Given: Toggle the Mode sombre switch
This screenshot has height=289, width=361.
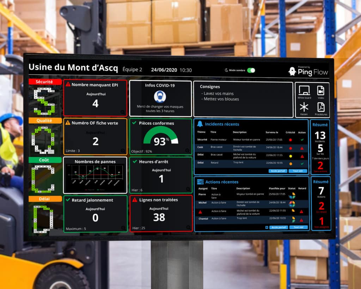Looking at the screenshot, I should coord(251,70).
